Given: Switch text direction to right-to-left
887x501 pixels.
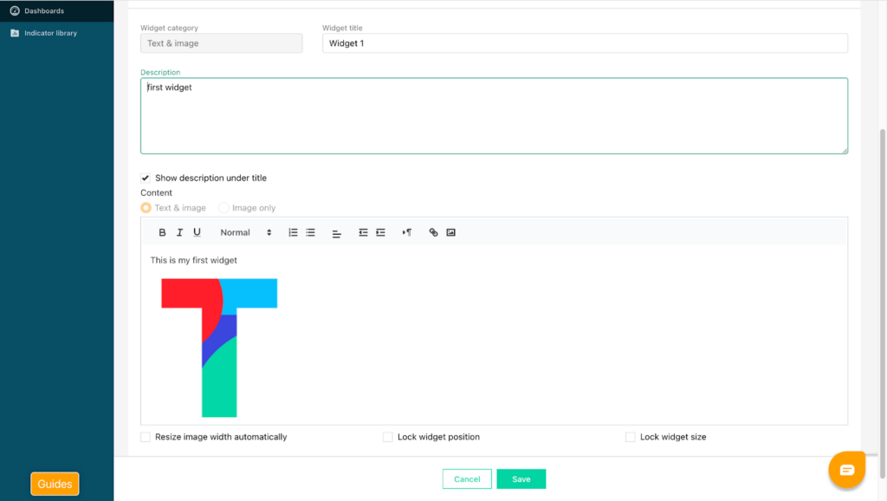Looking at the screenshot, I should point(407,232).
